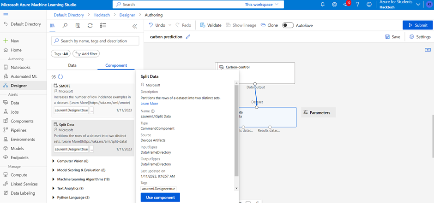Click the Add filter button
Screen dimensions: 434x203
86,54
